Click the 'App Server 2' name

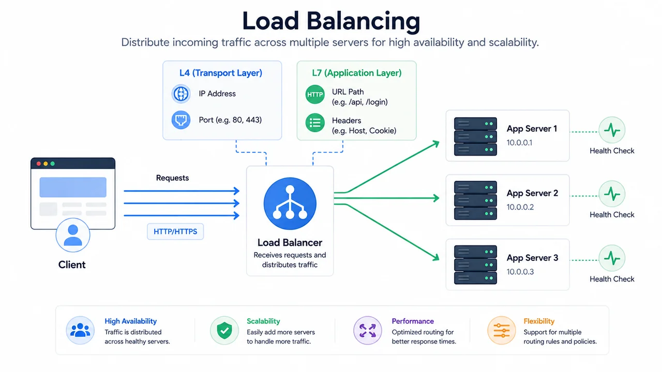coord(532,193)
